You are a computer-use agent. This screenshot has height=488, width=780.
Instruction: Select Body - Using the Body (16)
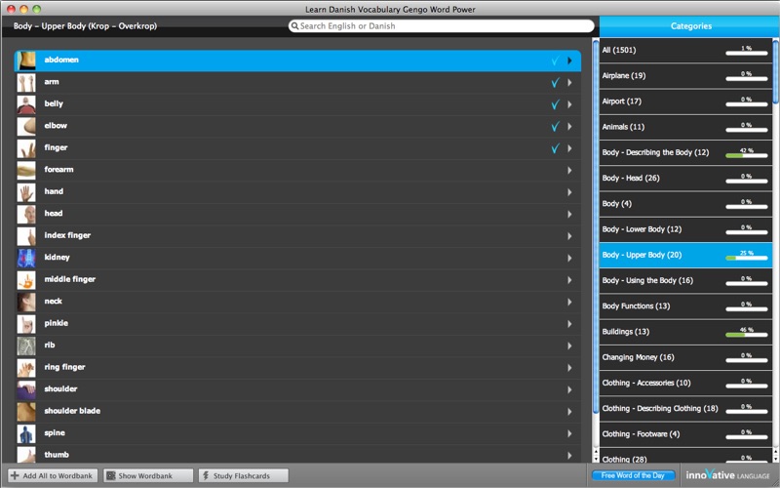click(x=685, y=281)
